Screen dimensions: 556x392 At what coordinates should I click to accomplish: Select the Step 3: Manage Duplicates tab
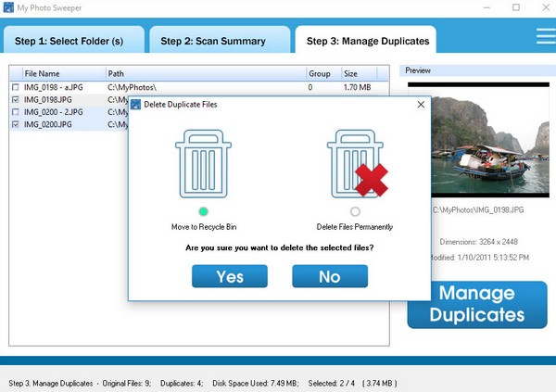pyautogui.click(x=367, y=41)
